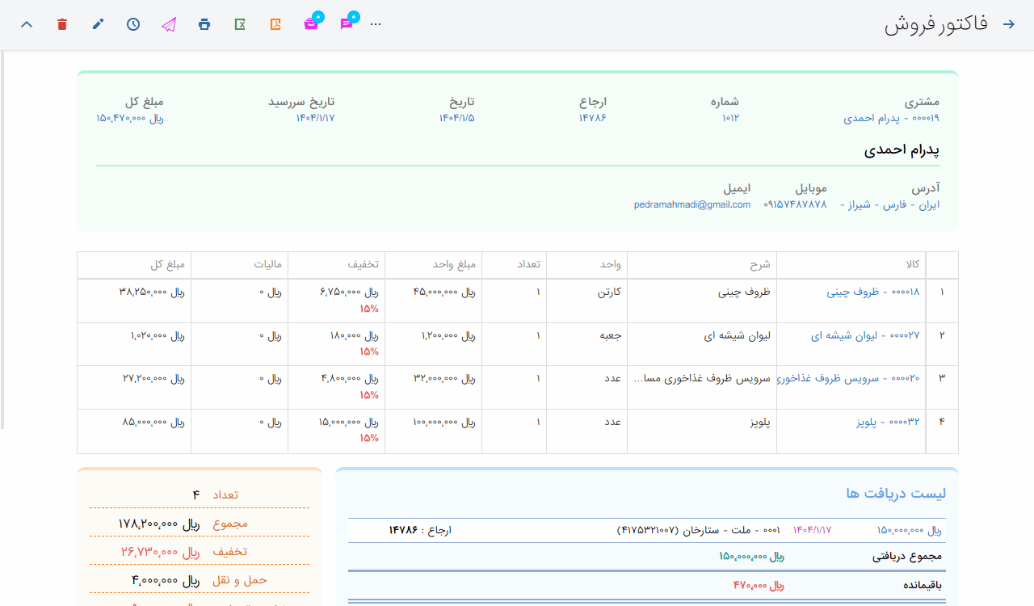This screenshot has width=1034, height=606.
Task: Print the sales invoice
Action: 204,24
